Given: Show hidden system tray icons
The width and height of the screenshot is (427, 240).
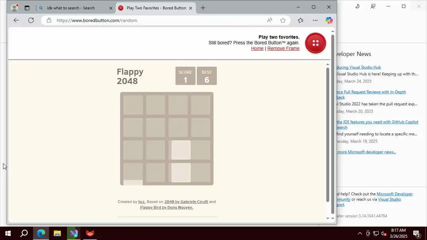Looking at the screenshot, I should coord(360,233).
